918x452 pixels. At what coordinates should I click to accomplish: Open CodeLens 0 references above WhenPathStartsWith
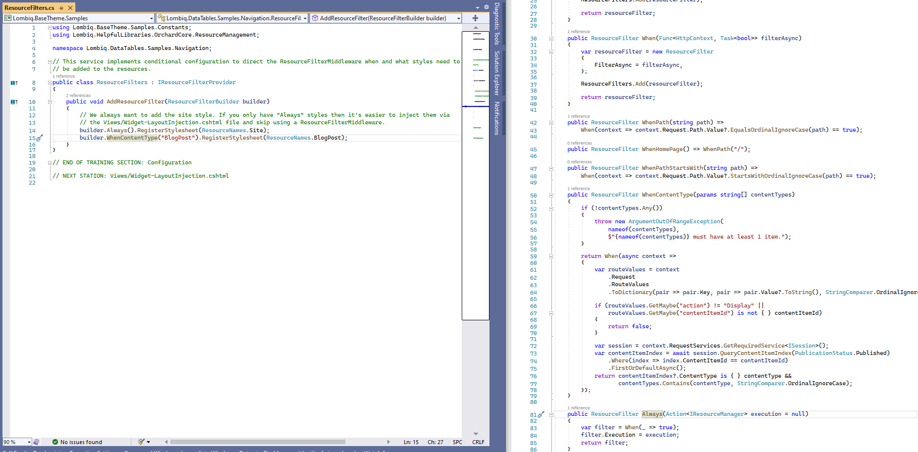point(580,162)
